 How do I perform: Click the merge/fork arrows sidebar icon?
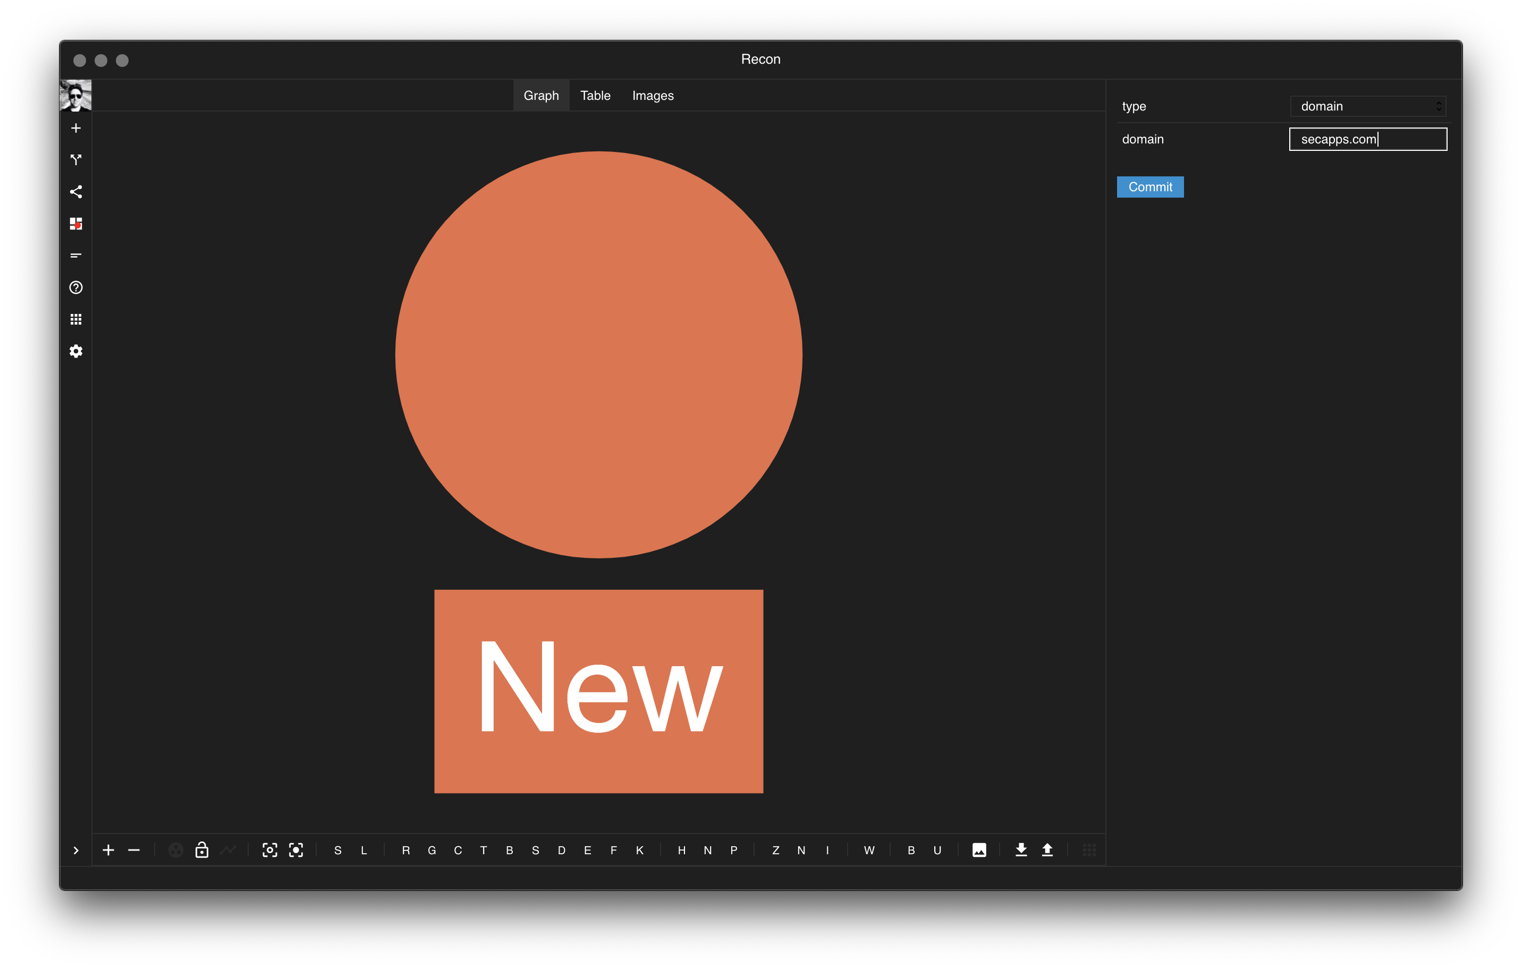tap(76, 160)
